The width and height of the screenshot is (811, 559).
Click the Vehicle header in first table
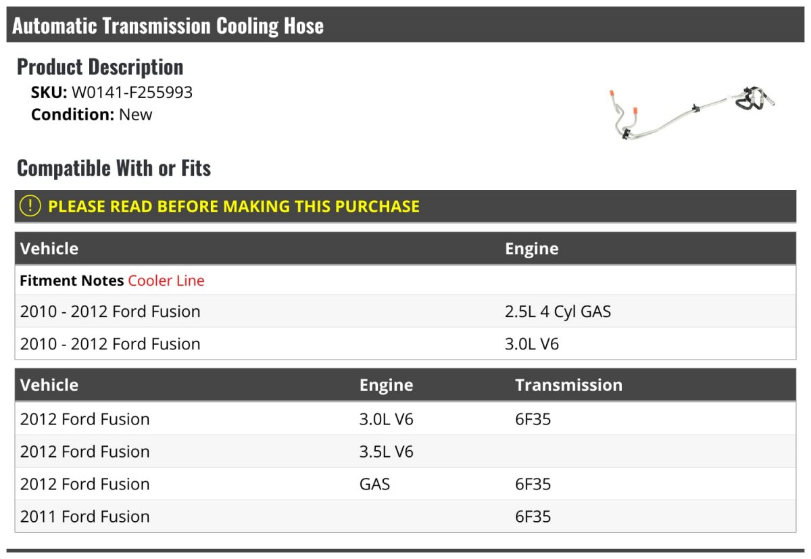click(49, 249)
